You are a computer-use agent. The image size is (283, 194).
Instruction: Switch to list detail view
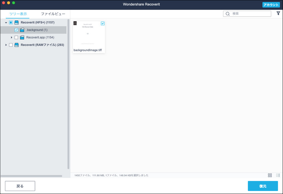(278, 175)
